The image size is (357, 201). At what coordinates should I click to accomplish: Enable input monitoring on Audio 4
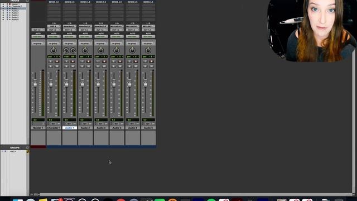coord(113,61)
